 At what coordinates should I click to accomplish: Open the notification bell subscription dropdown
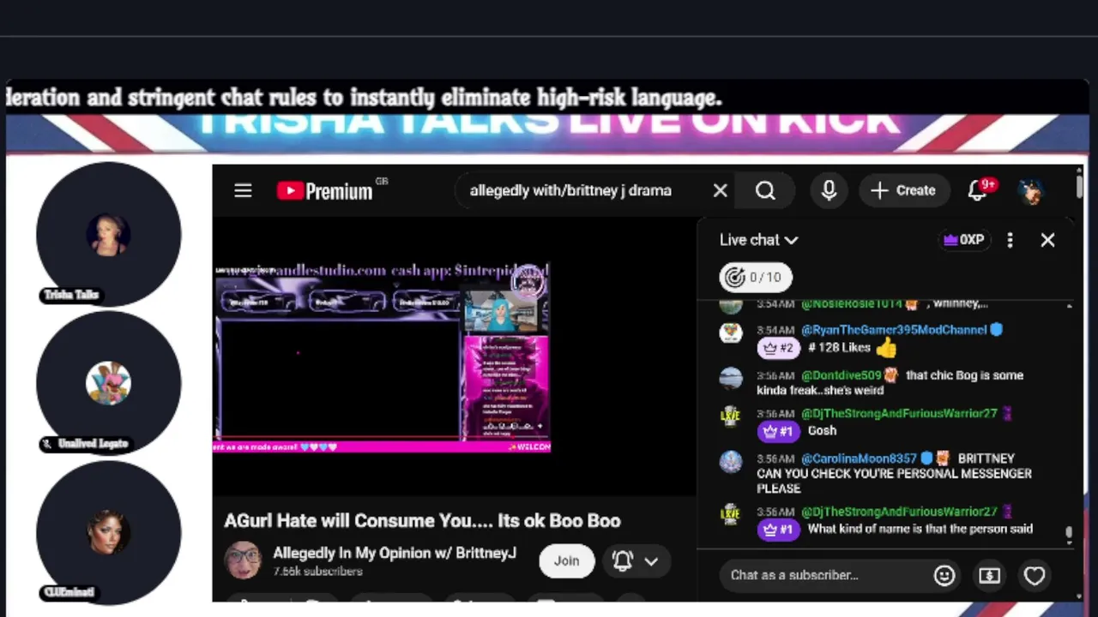pos(635,560)
